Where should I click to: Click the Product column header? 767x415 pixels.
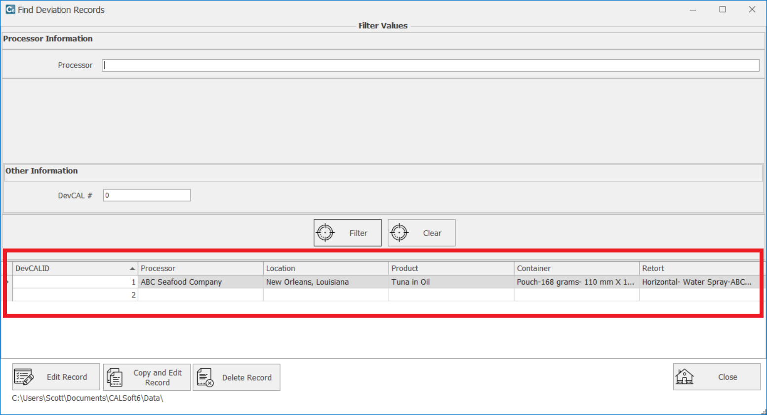click(x=451, y=268)
